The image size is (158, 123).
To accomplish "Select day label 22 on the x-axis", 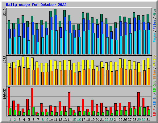I will pos(106,120).
